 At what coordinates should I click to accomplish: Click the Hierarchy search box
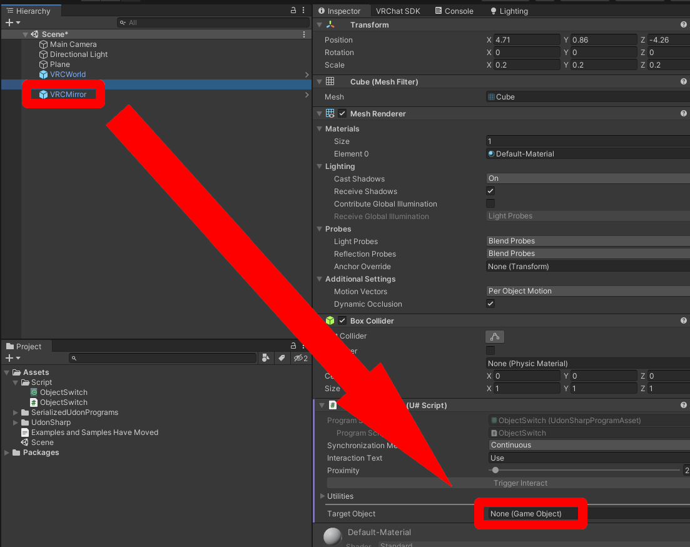pos(213,23)
